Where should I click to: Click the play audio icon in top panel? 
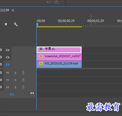[49, 2]
